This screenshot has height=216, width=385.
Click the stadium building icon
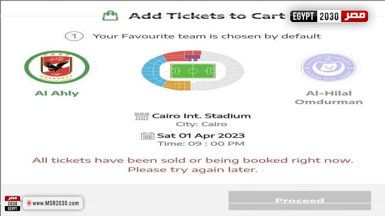141,116
